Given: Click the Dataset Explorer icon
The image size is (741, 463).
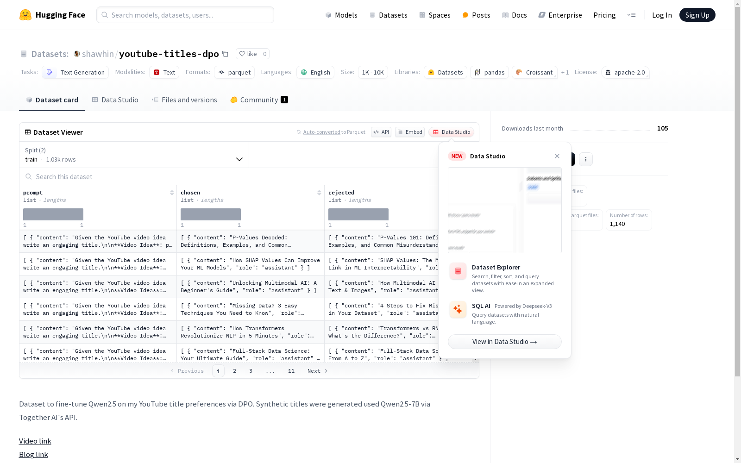Looking at the screenshot, I should pyautogui.click(x=458, y=271).
